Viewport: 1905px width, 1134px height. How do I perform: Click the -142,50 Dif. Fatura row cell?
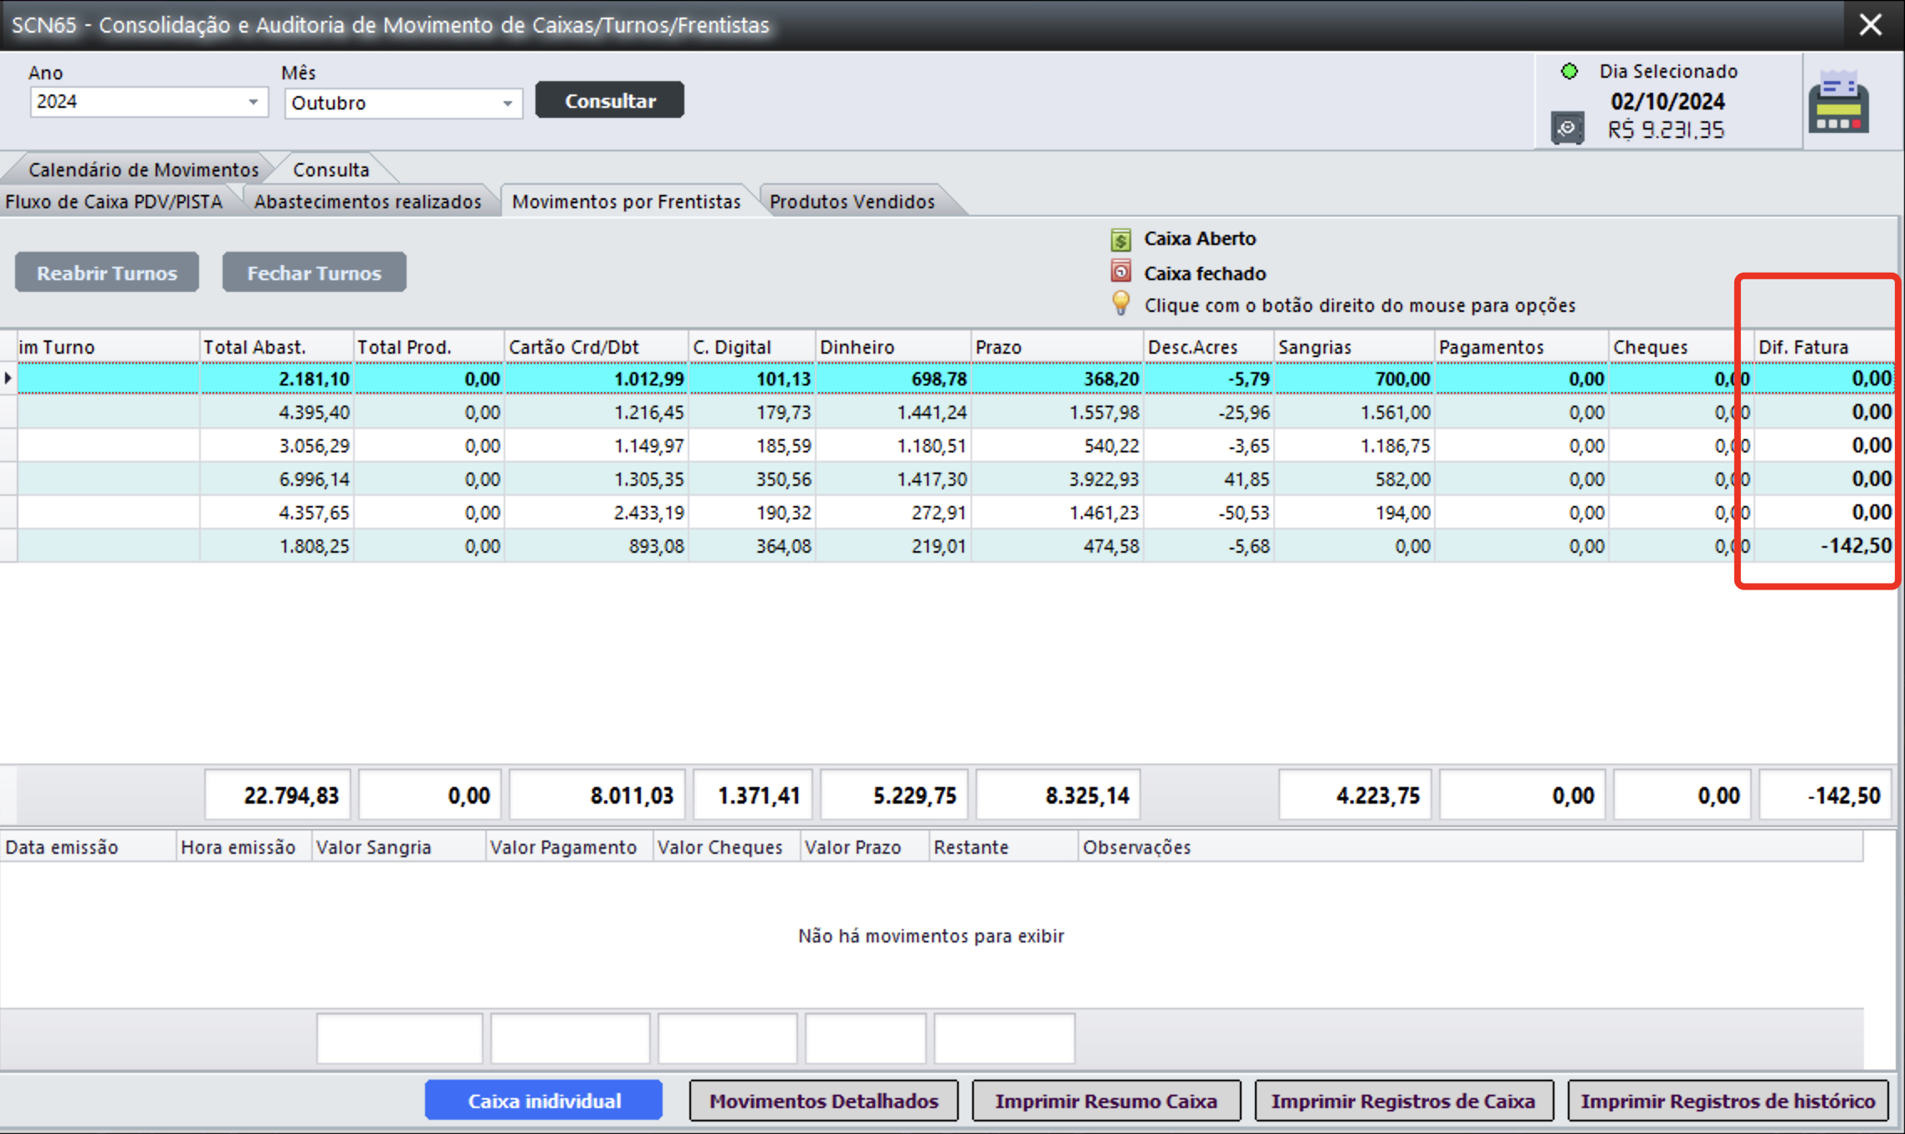tap(1824, 546)
